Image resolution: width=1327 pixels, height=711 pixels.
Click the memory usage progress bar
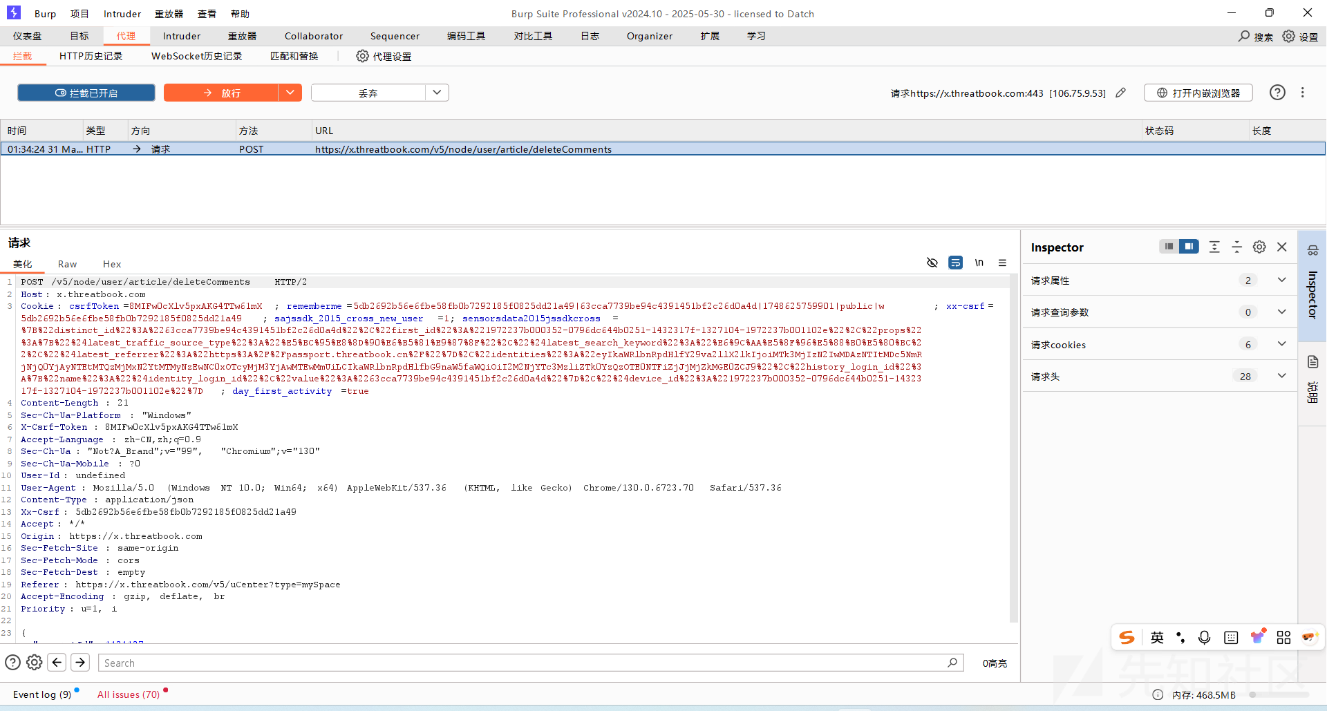[1279, 694]
